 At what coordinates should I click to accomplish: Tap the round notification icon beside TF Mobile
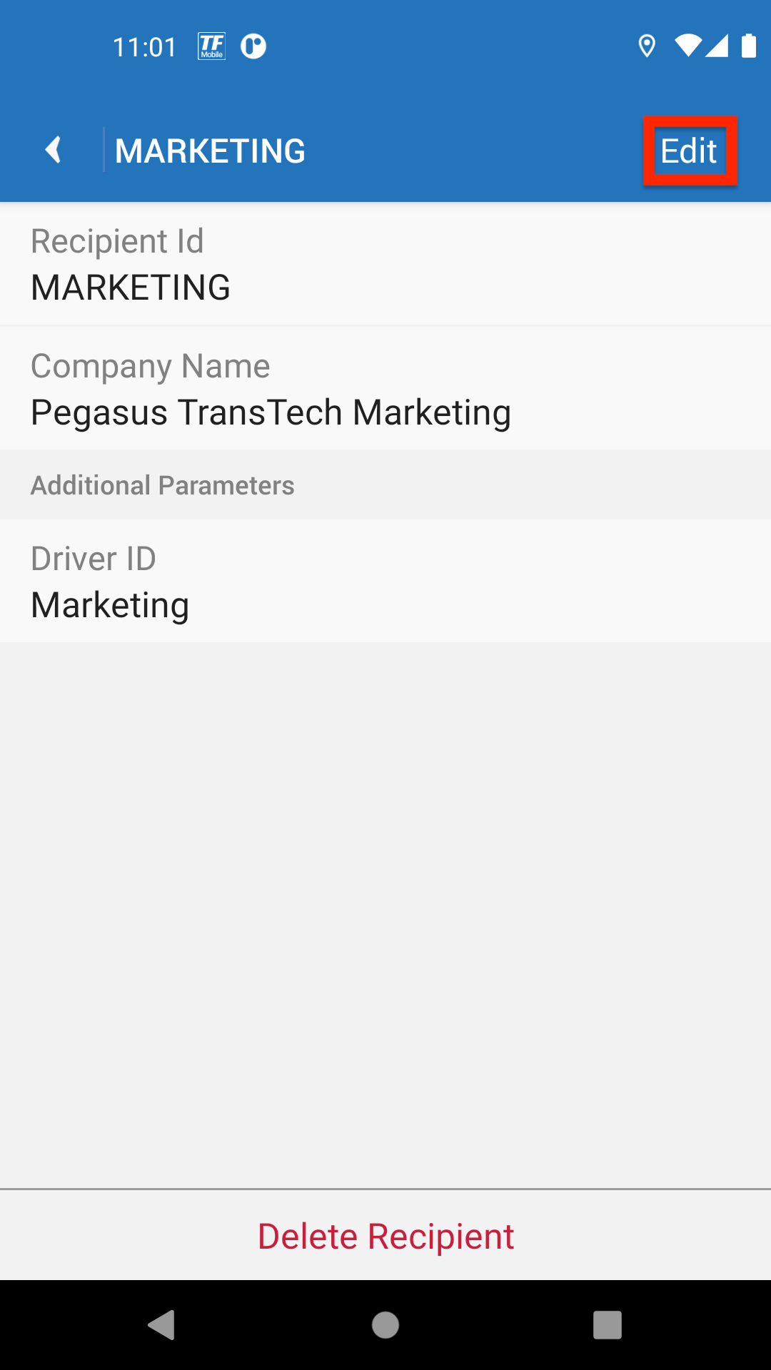pos(253,46)
